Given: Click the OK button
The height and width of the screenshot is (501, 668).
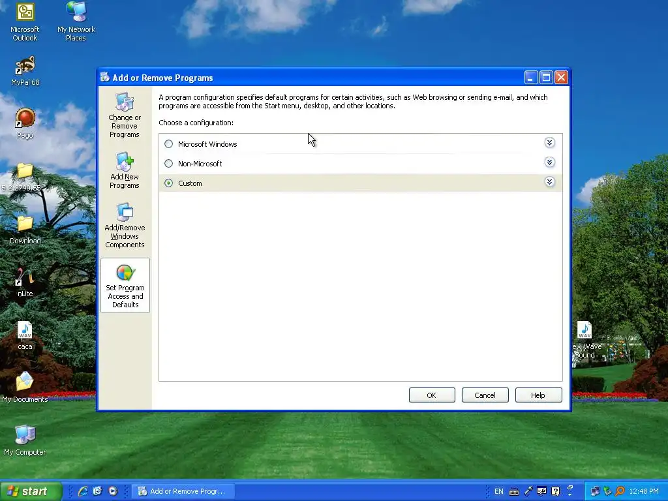Looking at the screenshot, I should 432,395.
